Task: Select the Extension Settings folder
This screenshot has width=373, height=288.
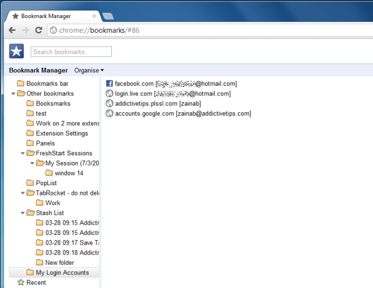Action: pos(62,133)
